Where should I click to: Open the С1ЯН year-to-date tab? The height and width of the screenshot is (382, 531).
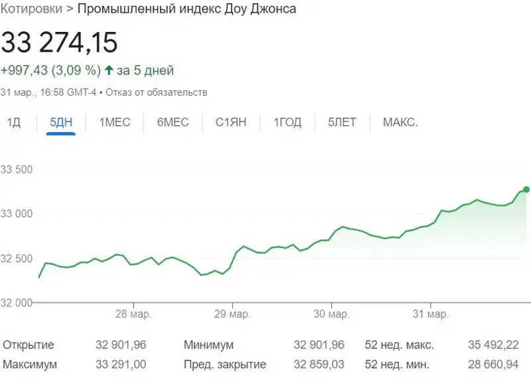(232, 122)
